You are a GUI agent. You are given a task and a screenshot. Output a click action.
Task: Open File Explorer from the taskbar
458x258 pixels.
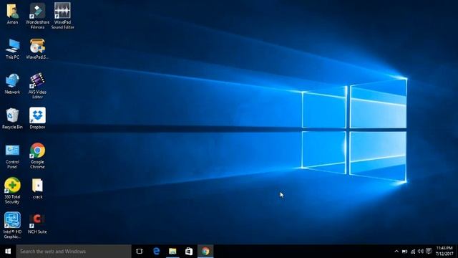(172, 252)
